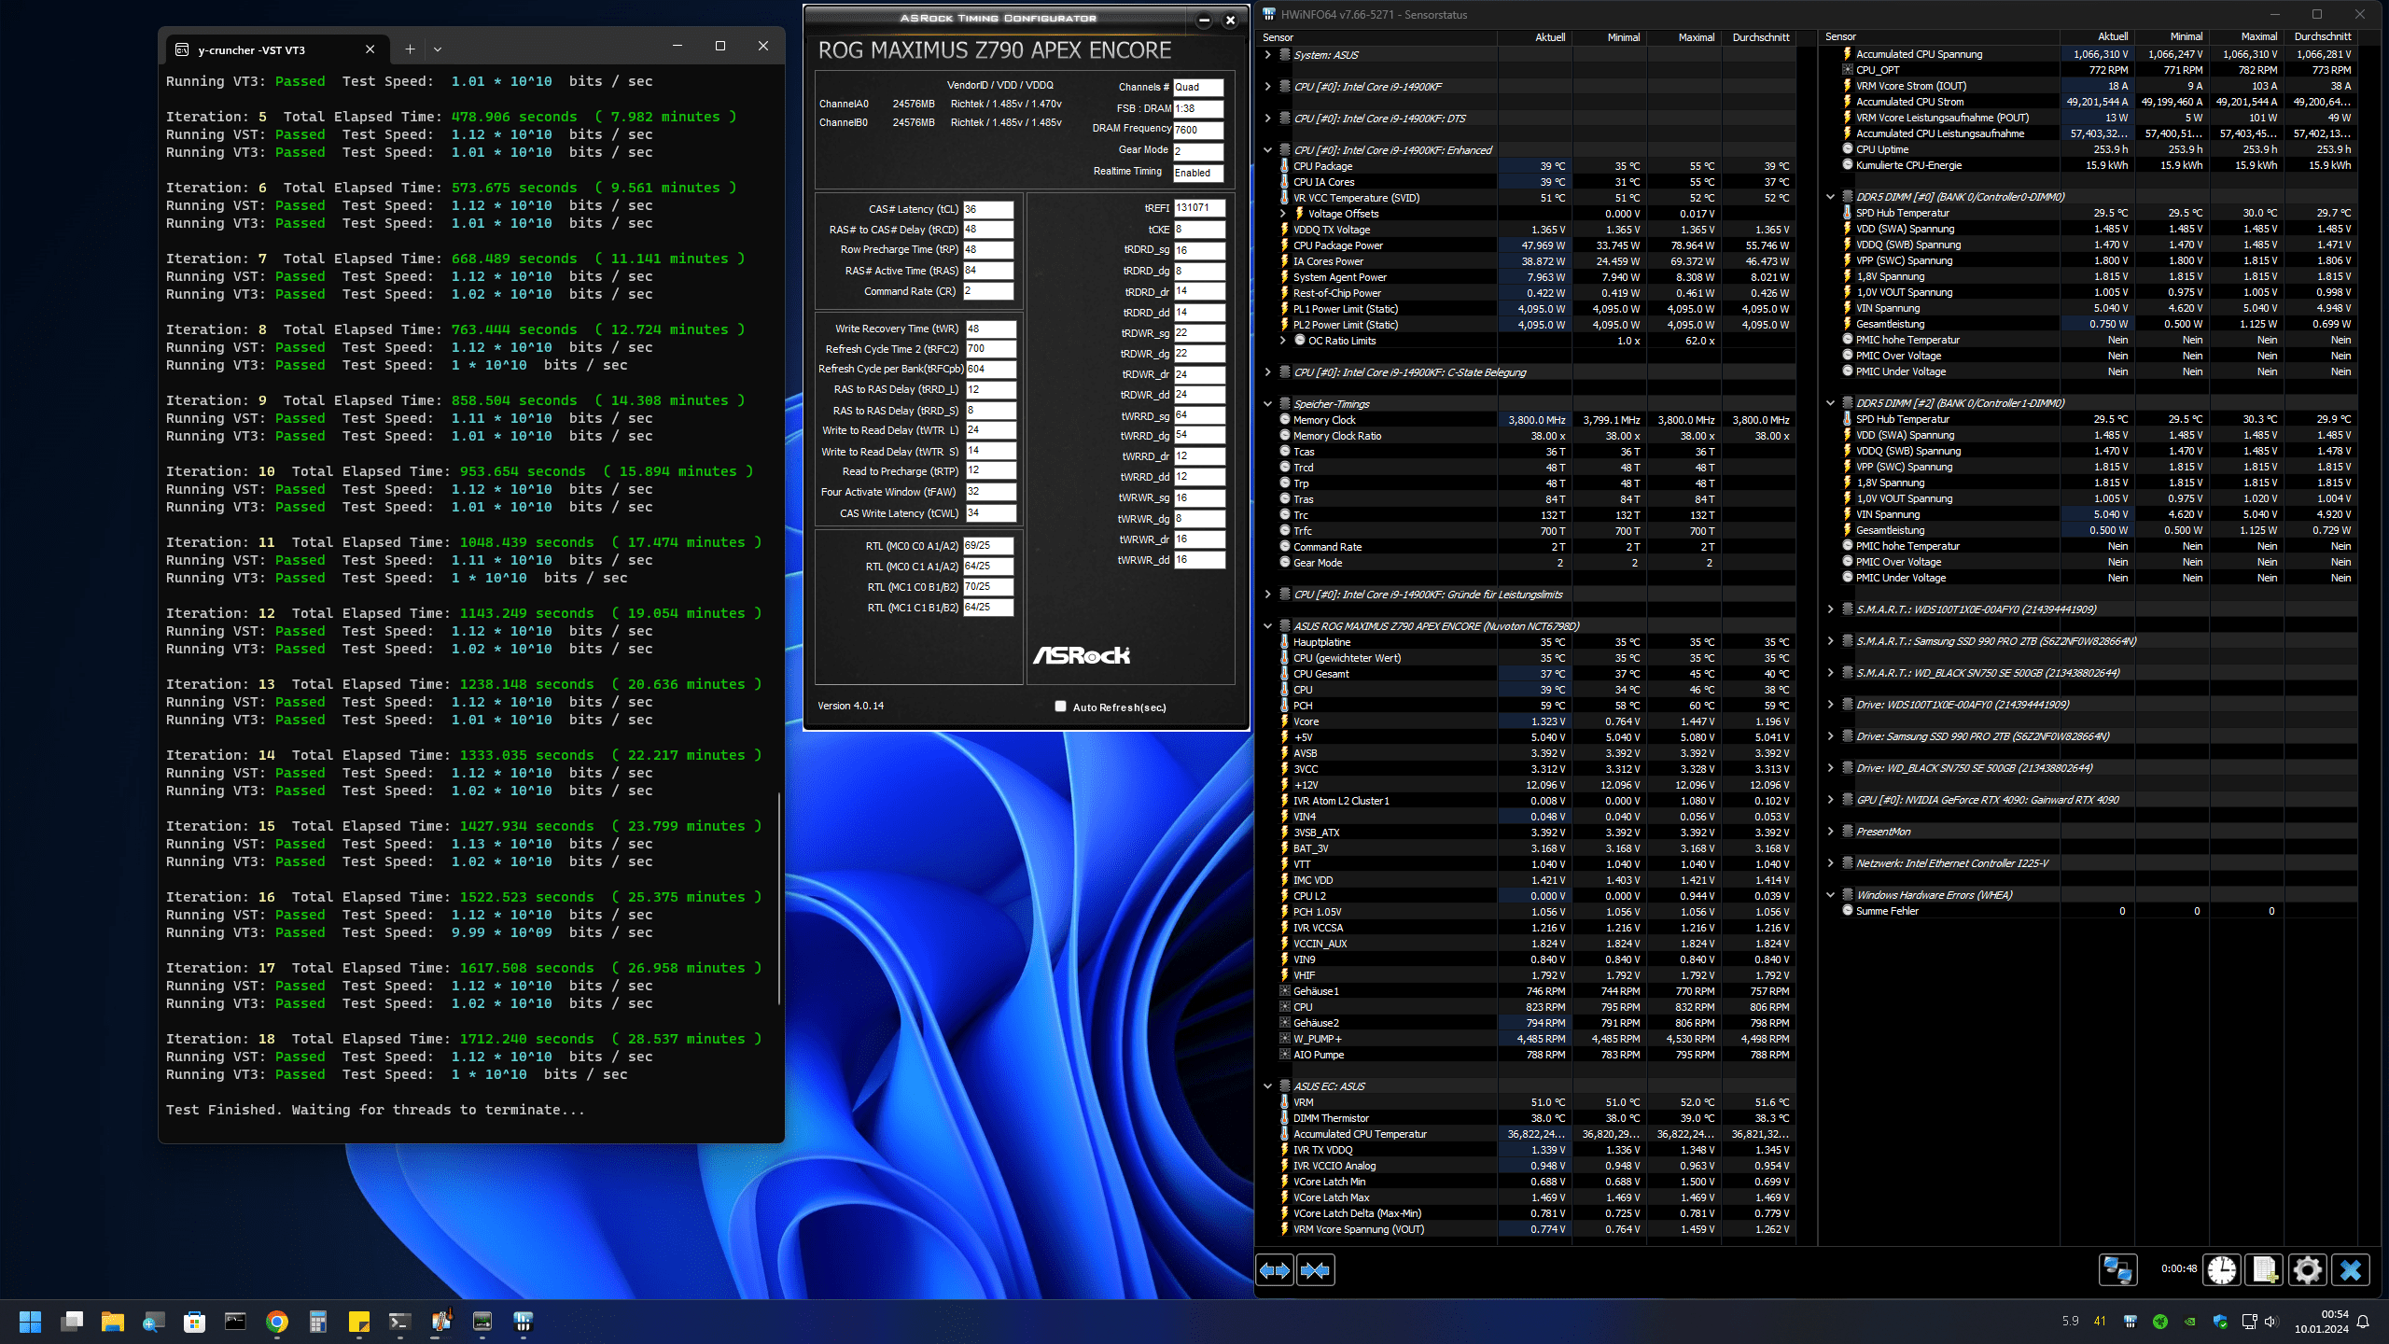Click the HWiNFO remote network monitoring icon

[x=2117, y=1270]
